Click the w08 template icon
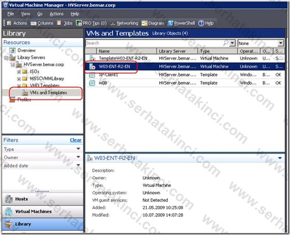This screenshot has height=235, width=290. pos(92,83)
